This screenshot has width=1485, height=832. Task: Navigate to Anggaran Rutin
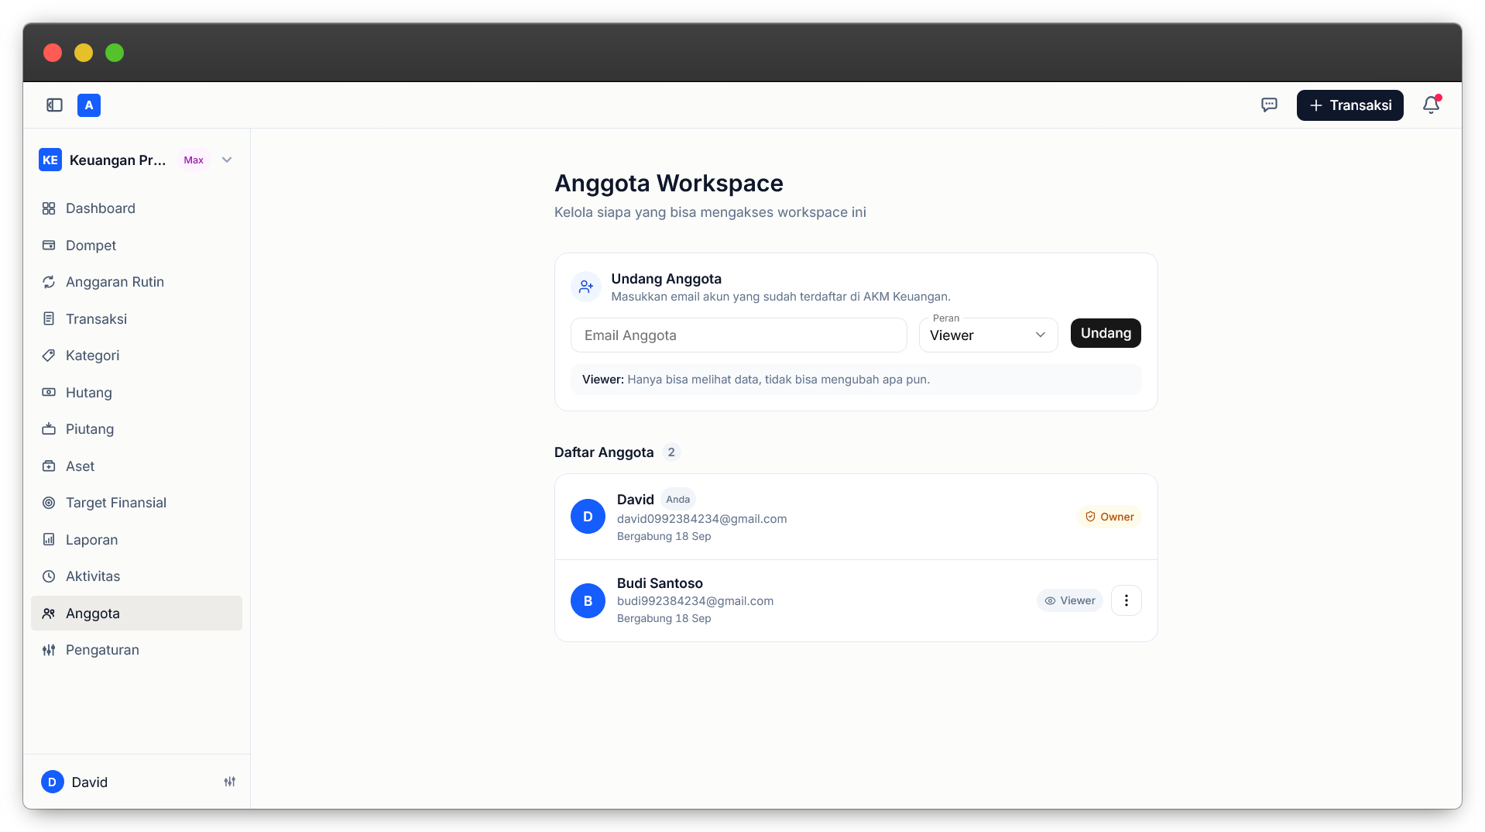pos(136,282)
